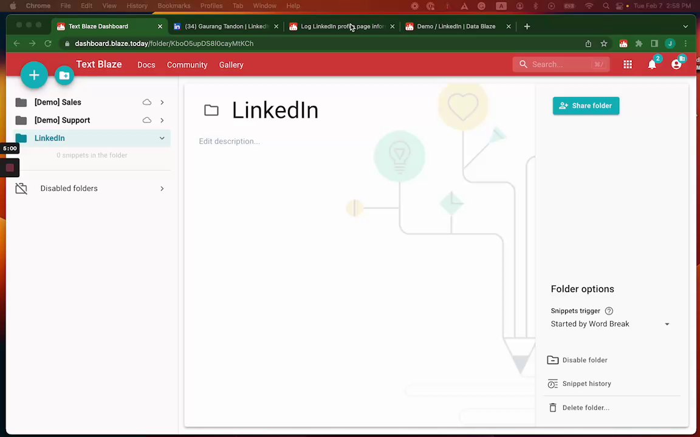Open the Chrome three-dot menu

pos(685,43)
